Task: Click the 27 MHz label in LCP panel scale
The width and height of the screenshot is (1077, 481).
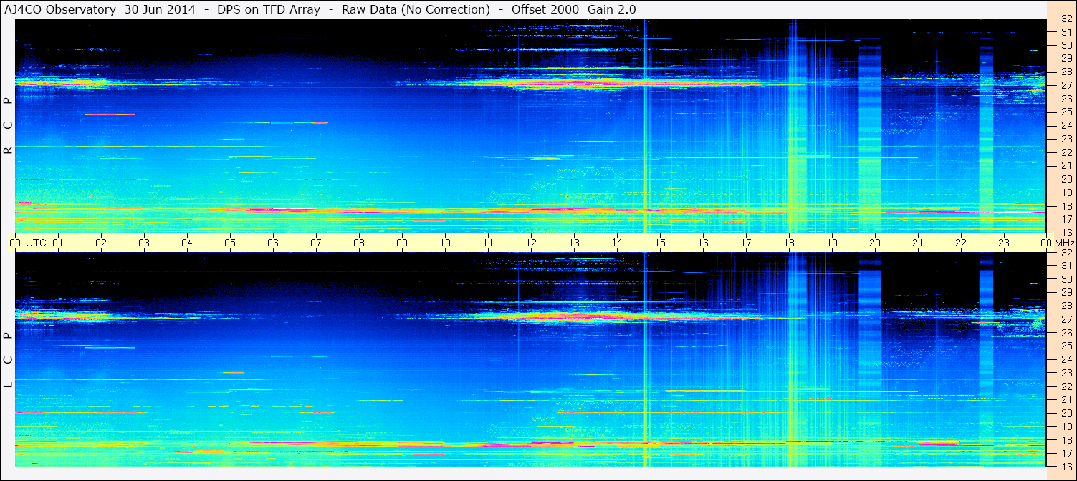Action: point(1066,319)
